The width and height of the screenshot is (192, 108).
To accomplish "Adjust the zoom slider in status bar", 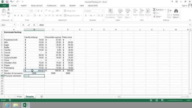I will tap(175, 100).
